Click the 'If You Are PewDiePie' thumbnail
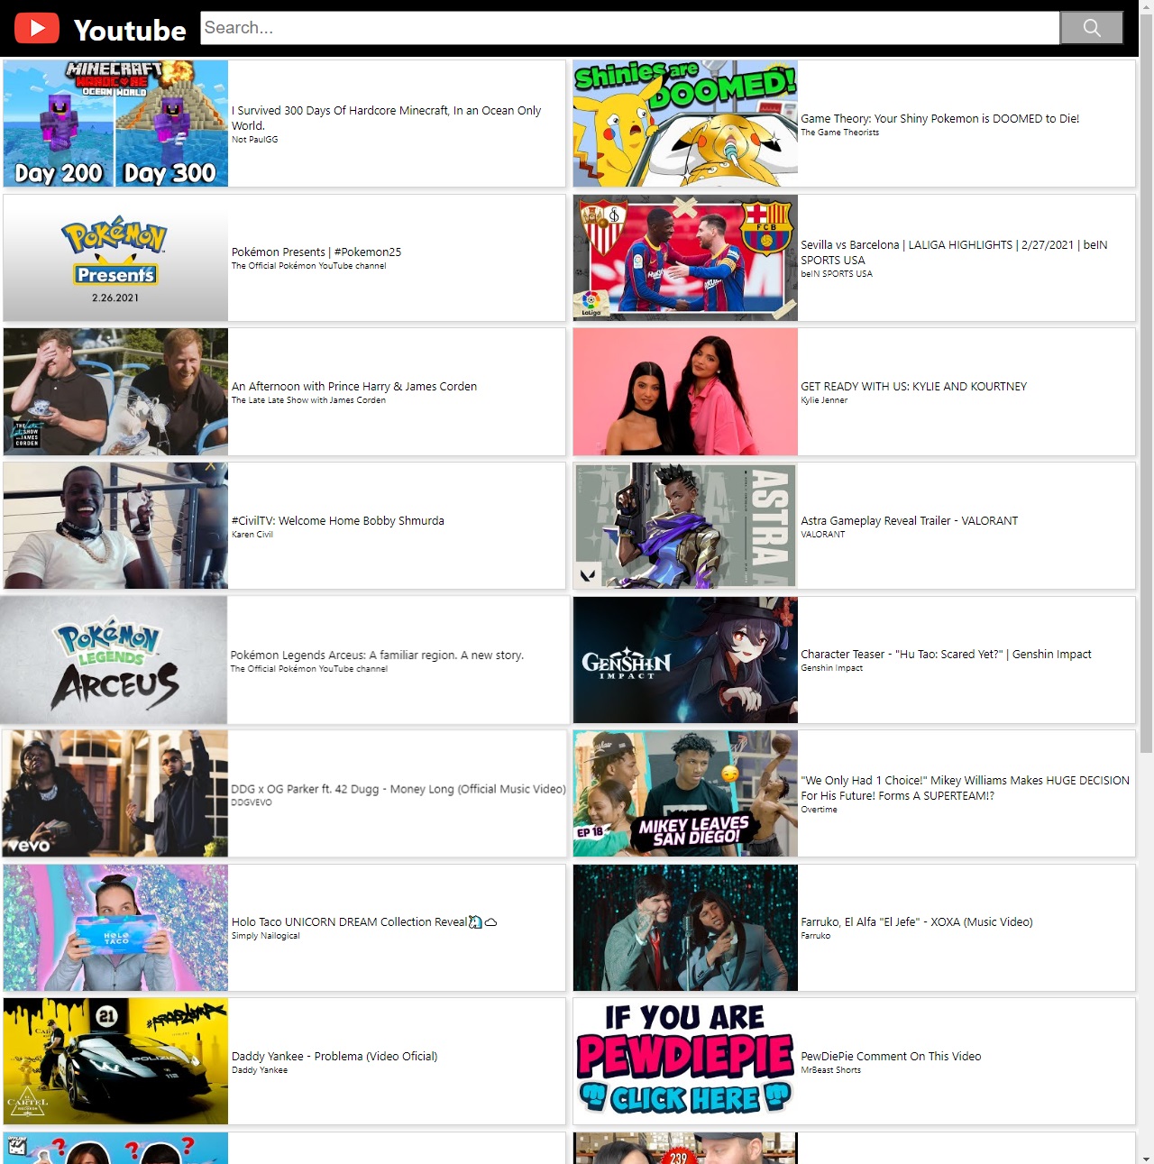Screen dimensions: 1154x1164 [685, 1061]
